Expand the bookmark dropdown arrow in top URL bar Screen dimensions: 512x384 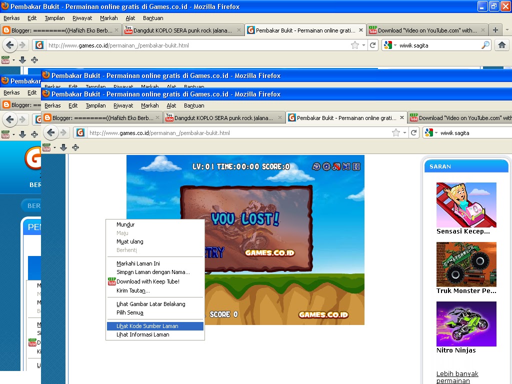[363, 45]
